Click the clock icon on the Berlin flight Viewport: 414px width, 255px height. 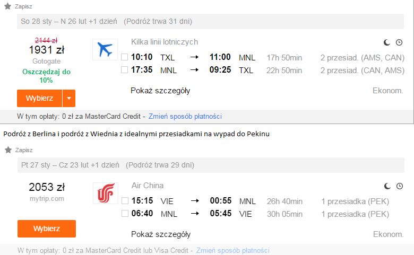(x=399, y=42)
